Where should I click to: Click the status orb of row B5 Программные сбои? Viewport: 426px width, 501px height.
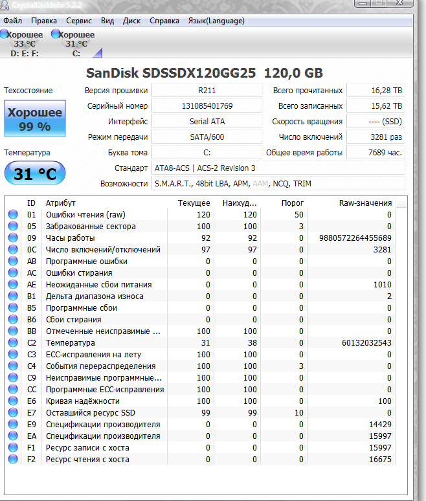[13, 307]
